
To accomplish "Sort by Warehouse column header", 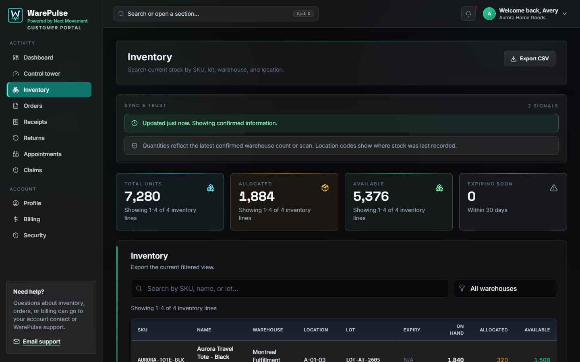I will tap(268, 330).
